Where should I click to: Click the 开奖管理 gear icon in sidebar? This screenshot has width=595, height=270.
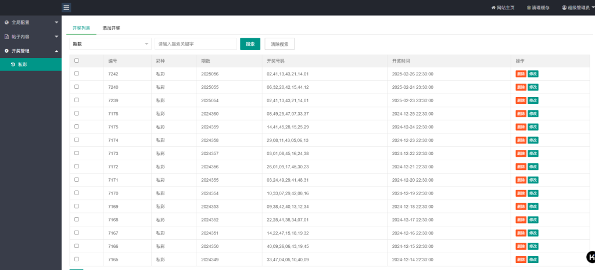(x=6, y=51)
